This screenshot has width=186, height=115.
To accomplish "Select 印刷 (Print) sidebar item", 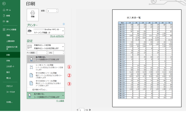I will click(10, 55).
